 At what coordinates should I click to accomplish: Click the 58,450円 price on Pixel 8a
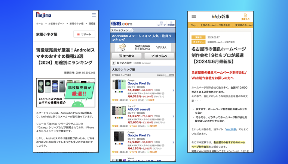point(134,90)
